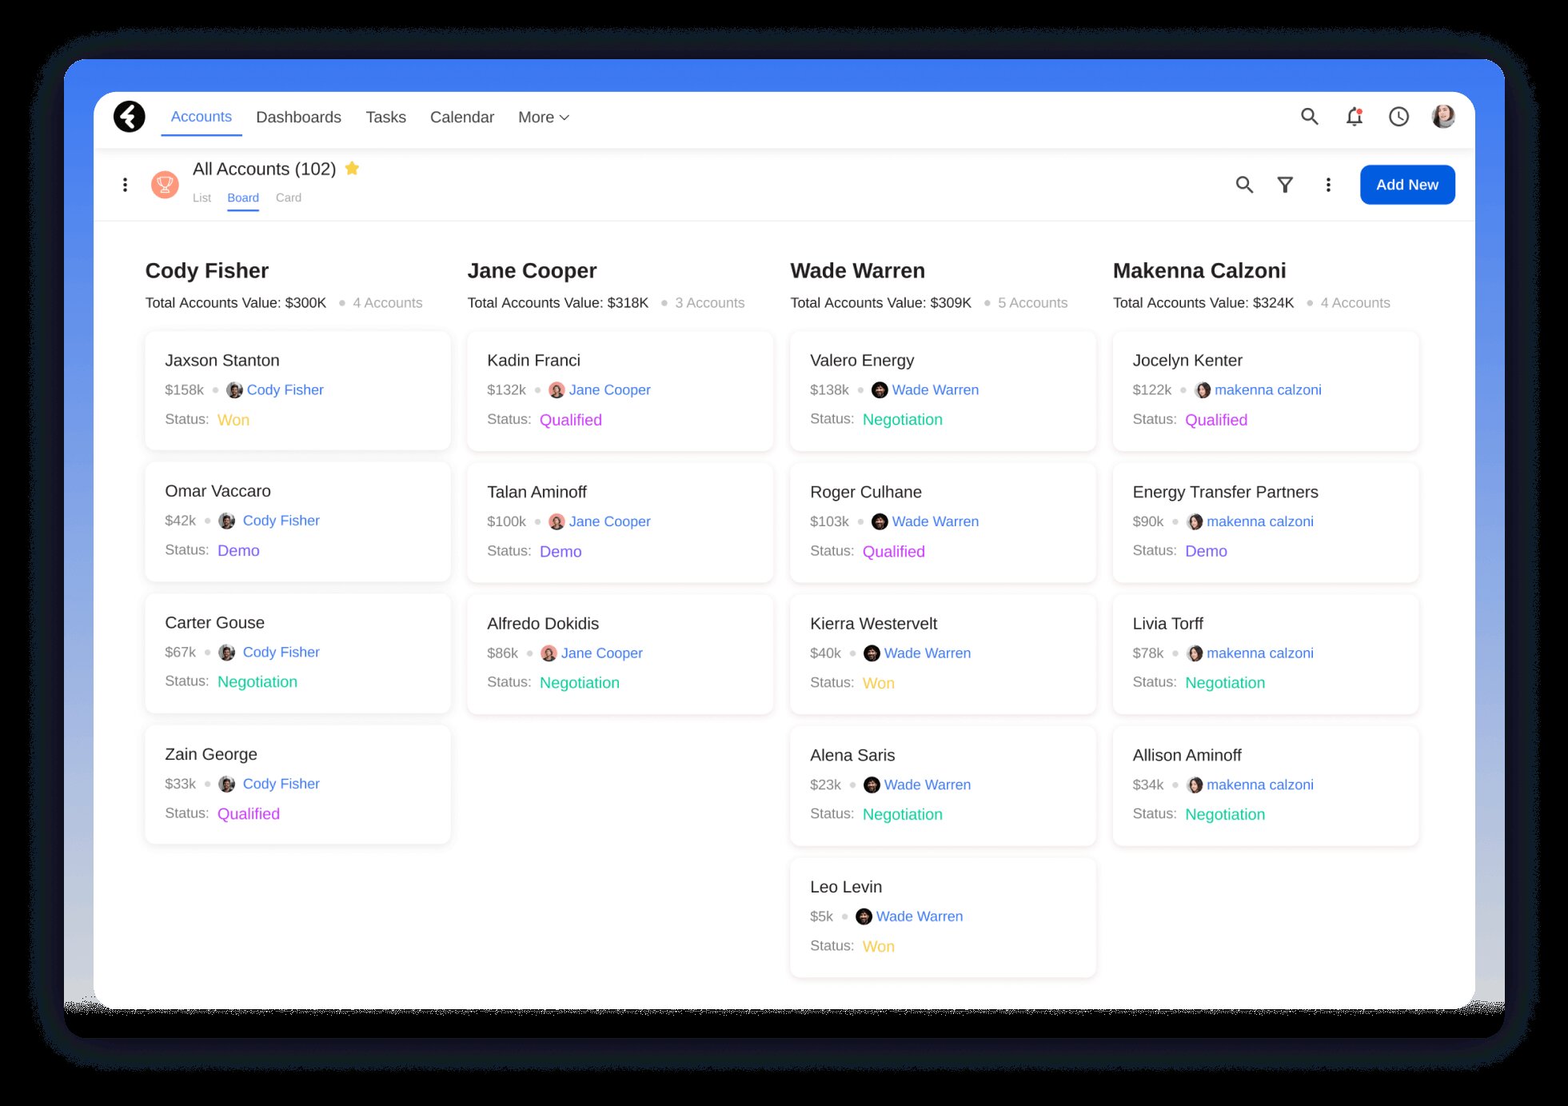Click the filter funnel icon

[x=1285, y=185]
